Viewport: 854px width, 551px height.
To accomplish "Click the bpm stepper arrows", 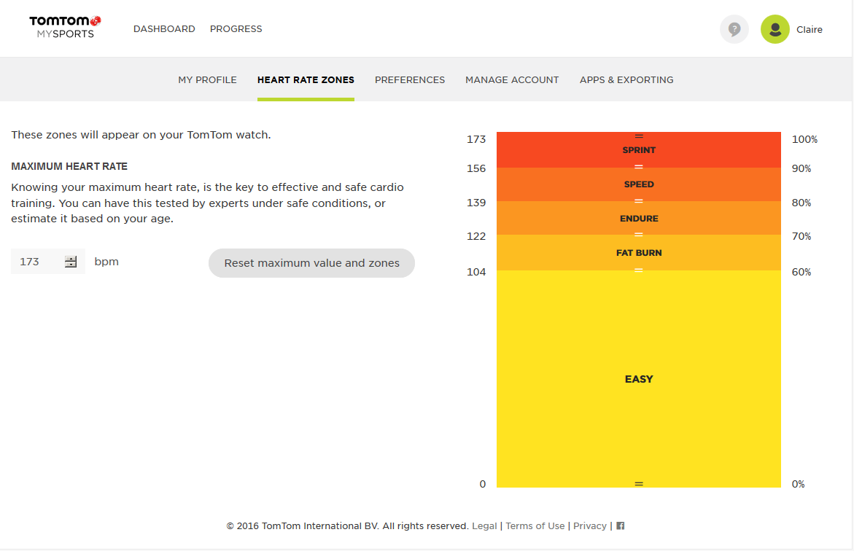I will click(x=71, y=262).
